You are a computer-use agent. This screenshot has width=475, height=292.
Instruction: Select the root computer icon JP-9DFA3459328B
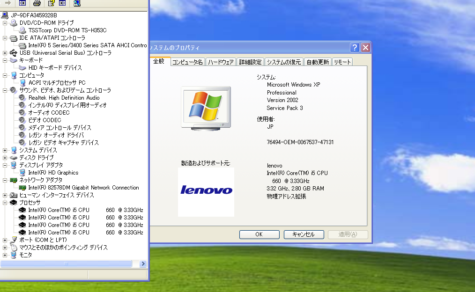(x=5, y=15)
